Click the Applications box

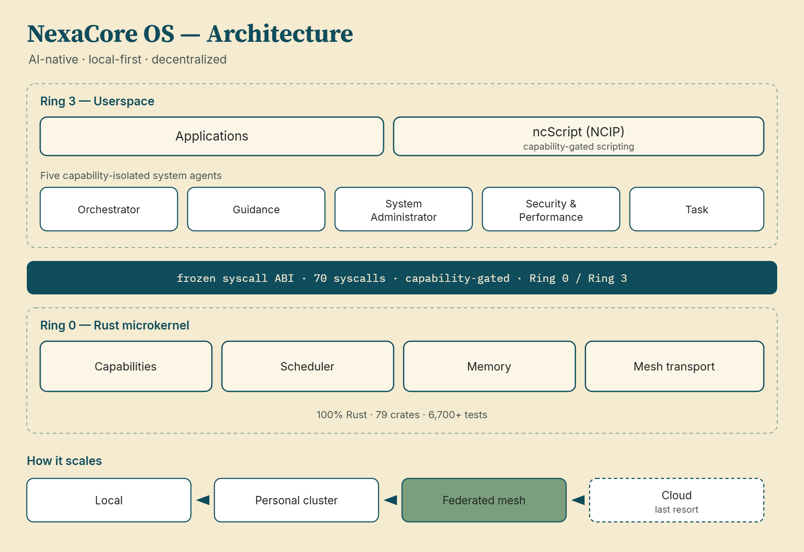[212, 136]
